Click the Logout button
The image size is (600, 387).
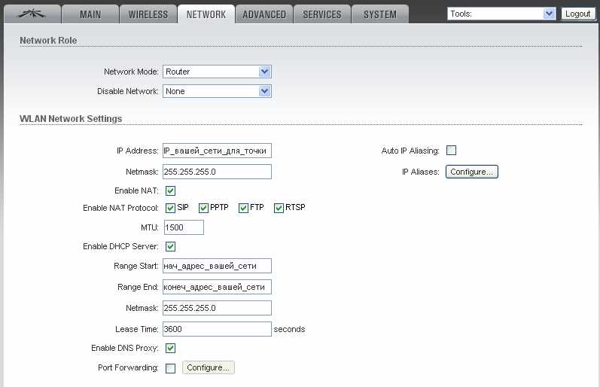(x=577, y=14)
